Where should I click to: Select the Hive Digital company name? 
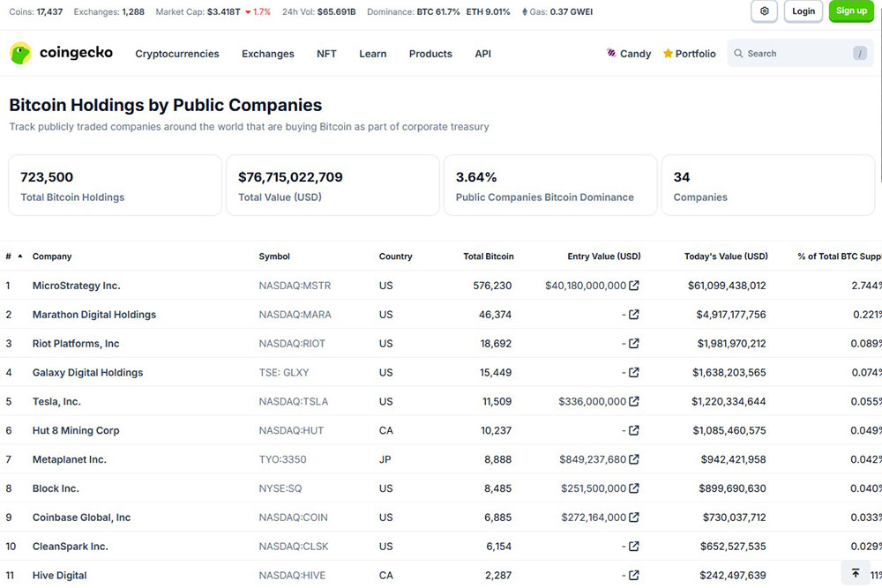pyautogui.click(x=60, y=575)
